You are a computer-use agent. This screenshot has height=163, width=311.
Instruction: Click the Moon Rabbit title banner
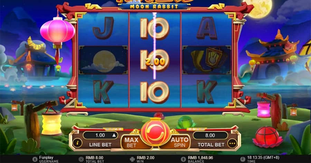pyautogui.click(x=154, y=6)
